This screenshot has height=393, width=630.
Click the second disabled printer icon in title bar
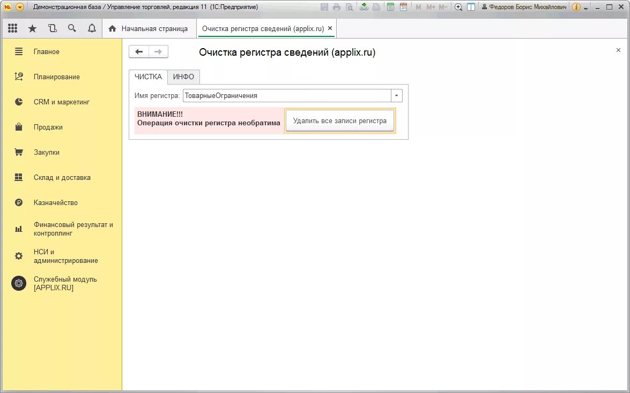point(376,7)
